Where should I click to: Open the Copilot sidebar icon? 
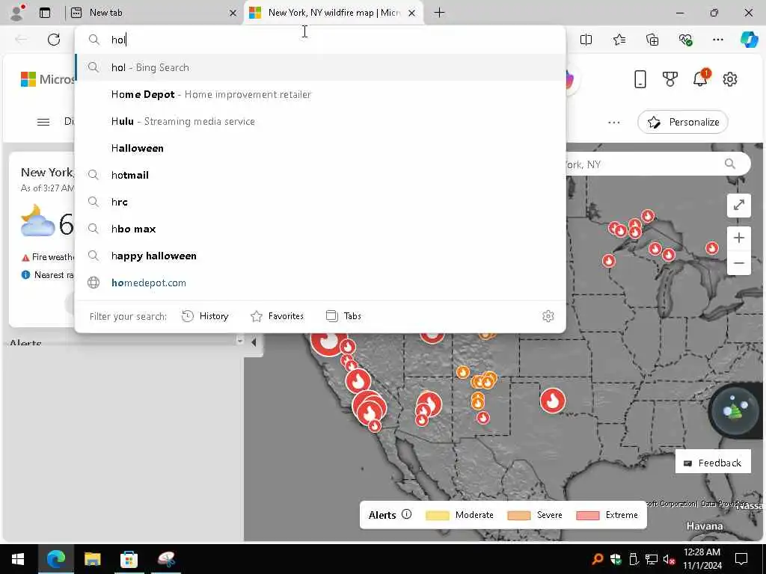[749, 40]
